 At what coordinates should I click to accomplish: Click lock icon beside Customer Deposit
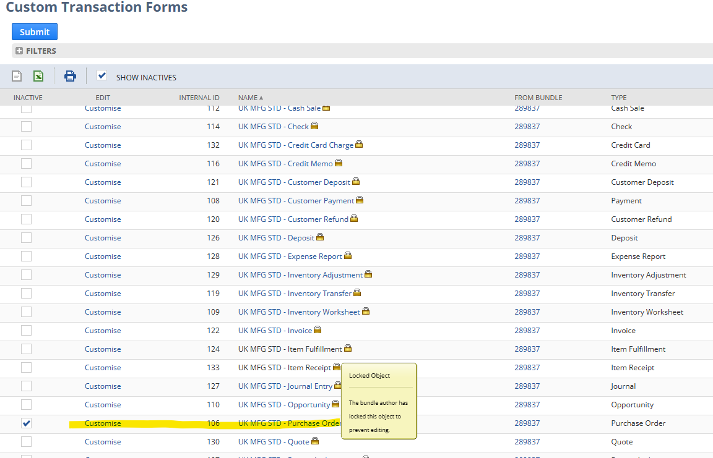pos(356,182)
